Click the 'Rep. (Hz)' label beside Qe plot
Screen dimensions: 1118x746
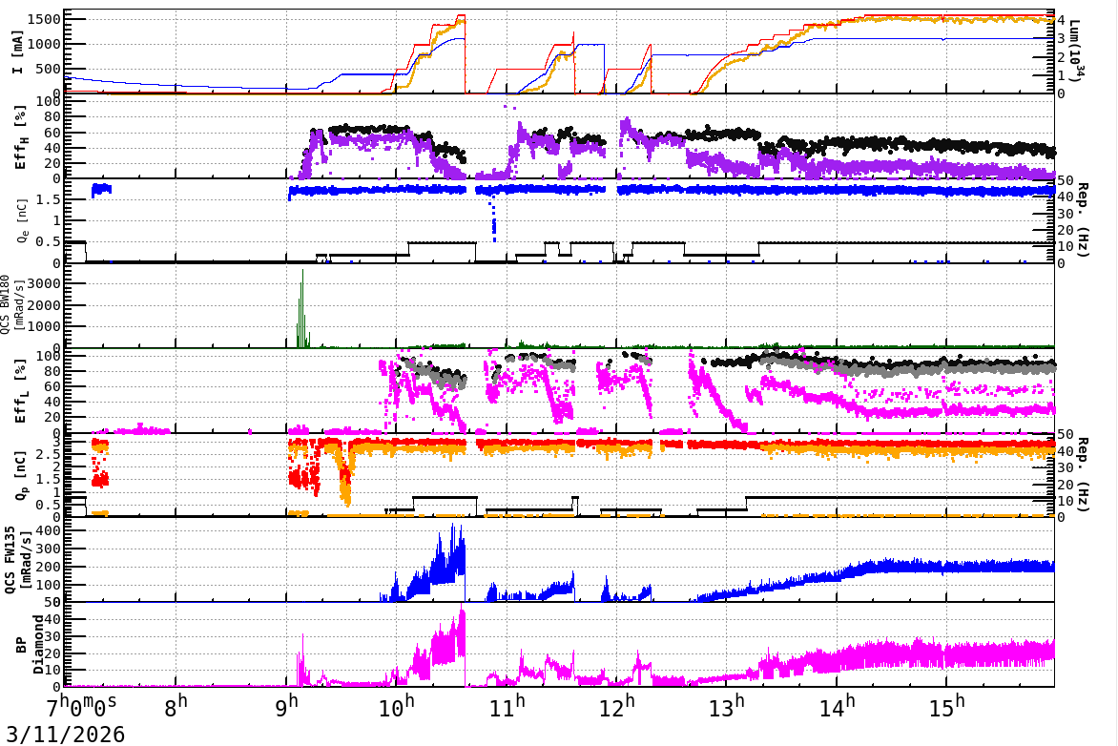tap(1083, 219)
